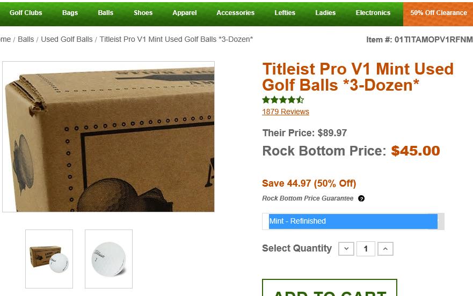Click the Used Golf Balls breadcrumb
The image size is (473, 296).
point(67,39)
